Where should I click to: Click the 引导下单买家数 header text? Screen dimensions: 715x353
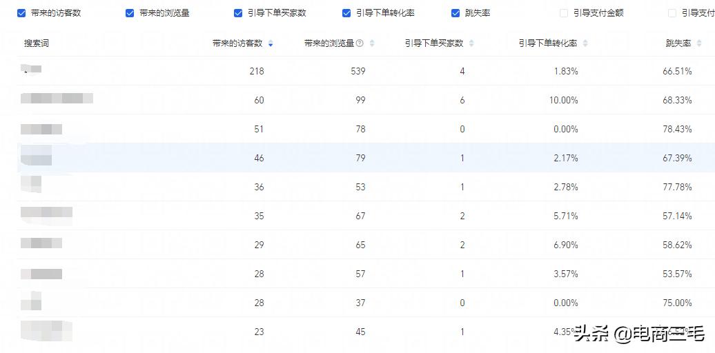[434, 43]
